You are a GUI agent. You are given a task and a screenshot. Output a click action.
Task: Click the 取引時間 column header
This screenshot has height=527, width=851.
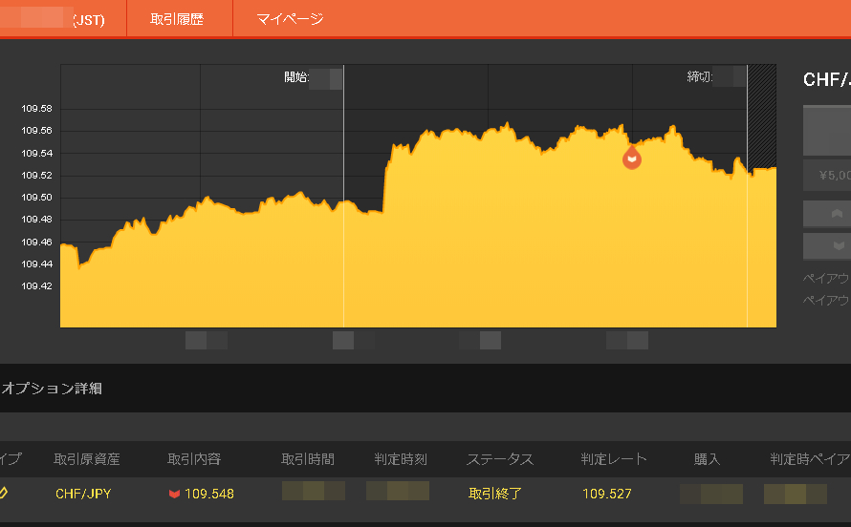pyautogui.click(x=308, y=459)
